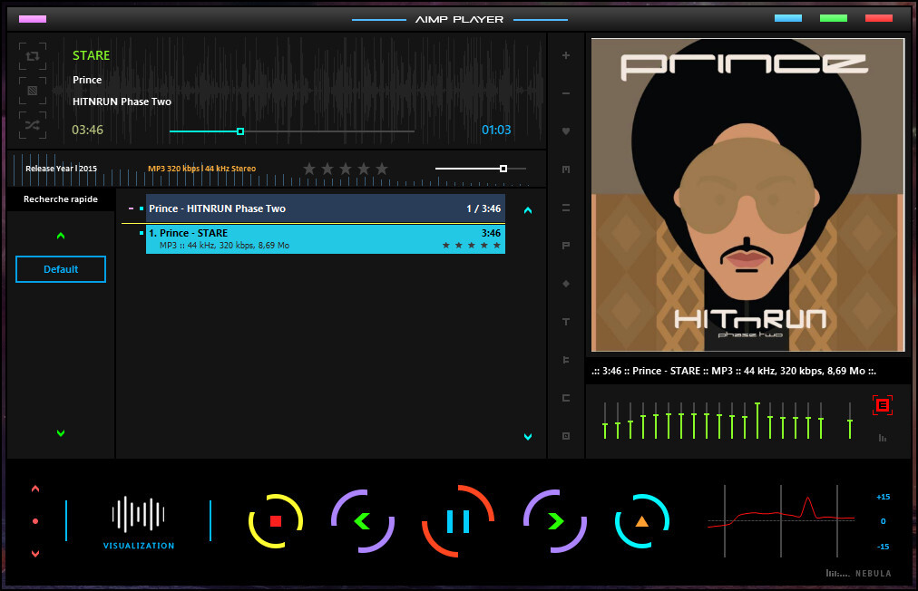Click the red EQ curve graph

781,521
